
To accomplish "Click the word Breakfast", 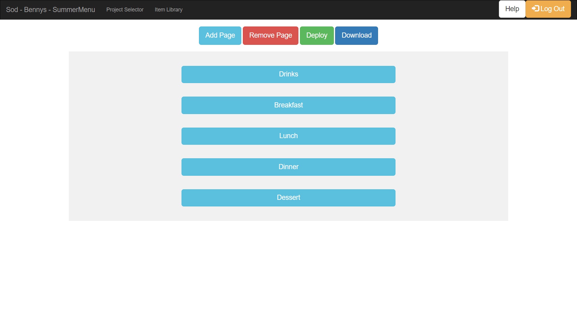I will (288, 105).
